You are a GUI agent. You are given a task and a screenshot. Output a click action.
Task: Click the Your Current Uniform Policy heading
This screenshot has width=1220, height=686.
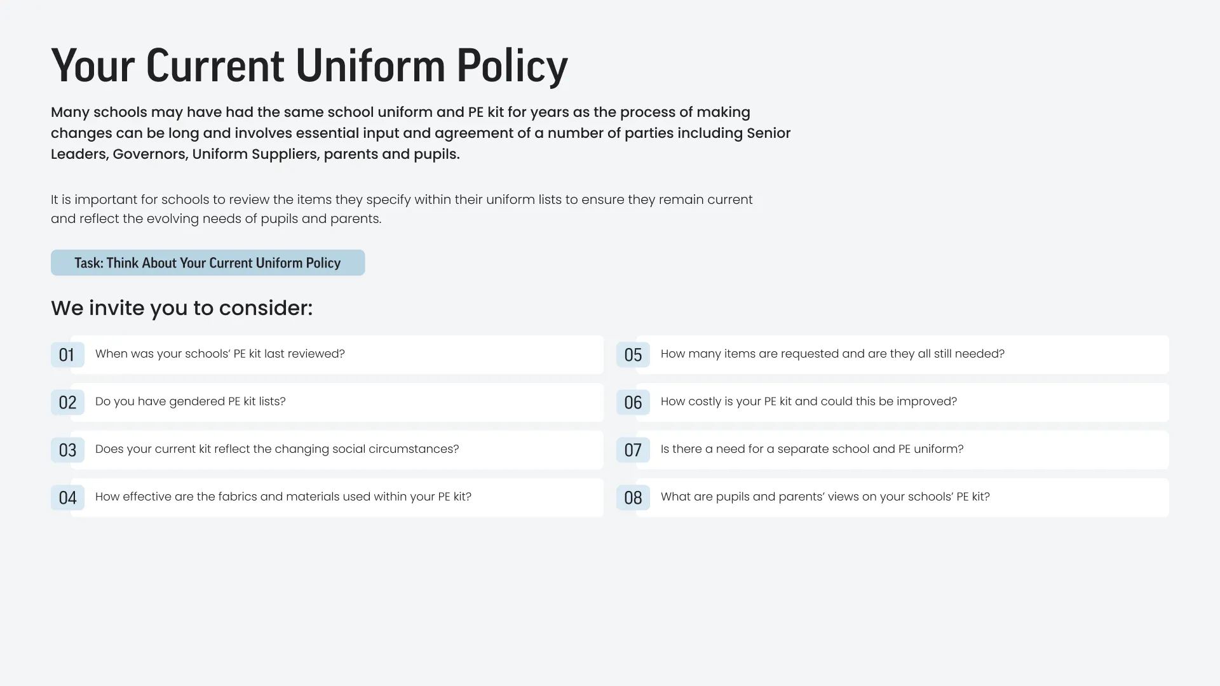(x=309, y=66)
